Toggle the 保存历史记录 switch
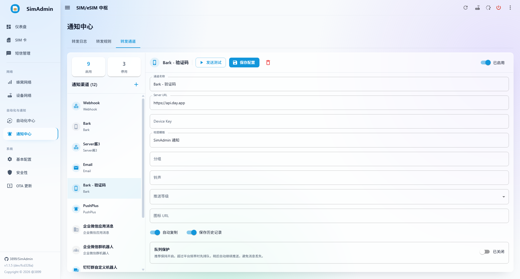Viewport: 520px width, 279px height. tap(192, 232)
